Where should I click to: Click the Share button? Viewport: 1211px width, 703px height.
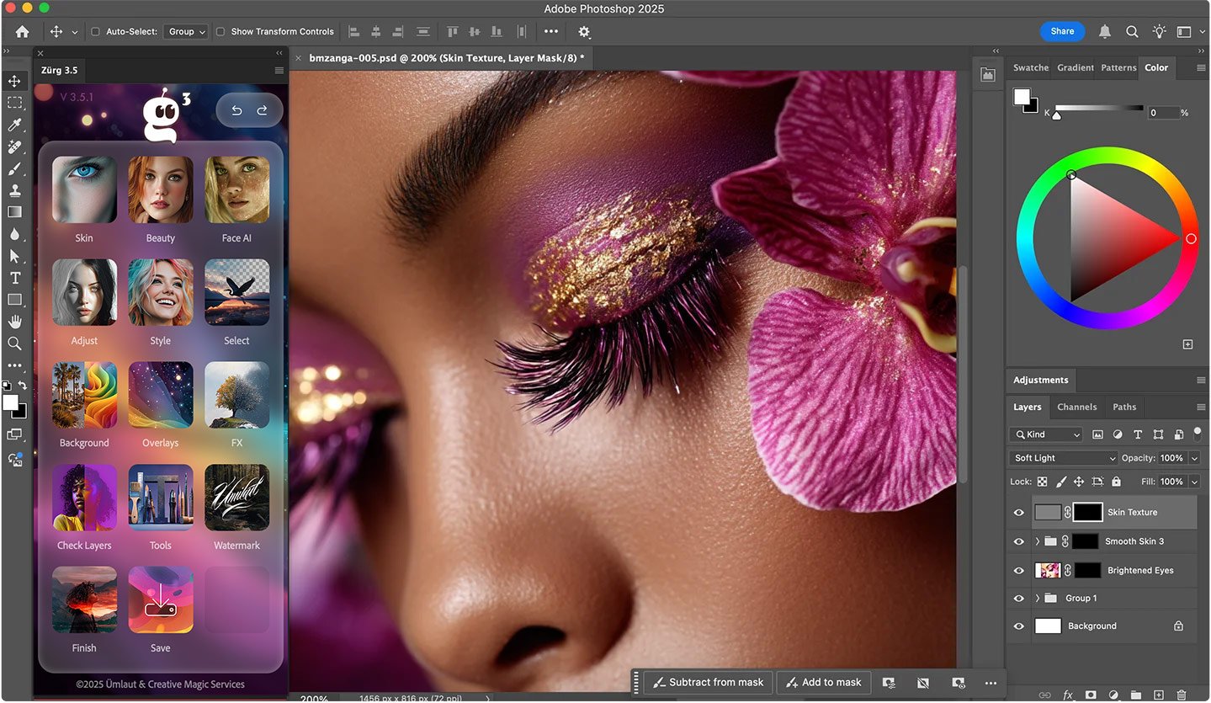coord(1062,31)
